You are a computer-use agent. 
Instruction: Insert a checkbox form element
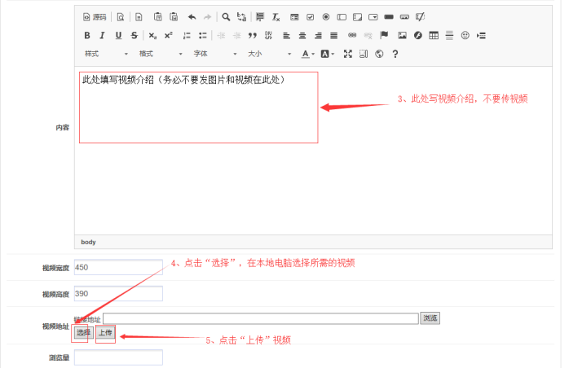tap(310, 16)
